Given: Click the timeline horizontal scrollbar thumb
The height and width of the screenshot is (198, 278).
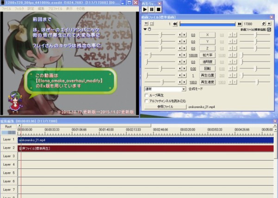Looking at the screenshot, I should tap(86, 126).
